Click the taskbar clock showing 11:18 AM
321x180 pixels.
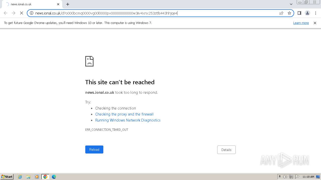coord(308,177)
